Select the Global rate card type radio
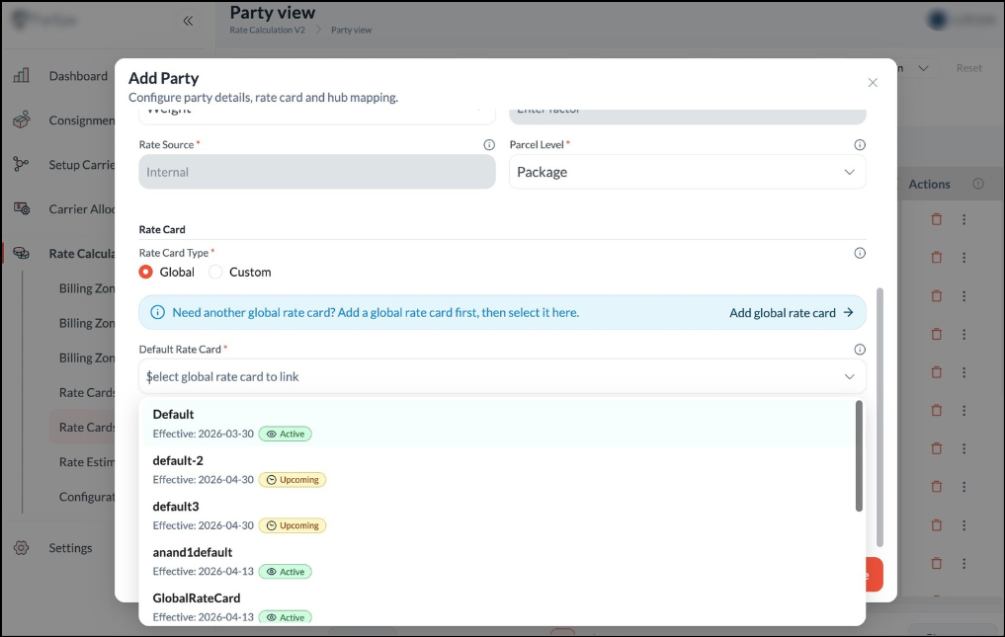This screenshot has width=1005, height=637. (x=146, y=272)
